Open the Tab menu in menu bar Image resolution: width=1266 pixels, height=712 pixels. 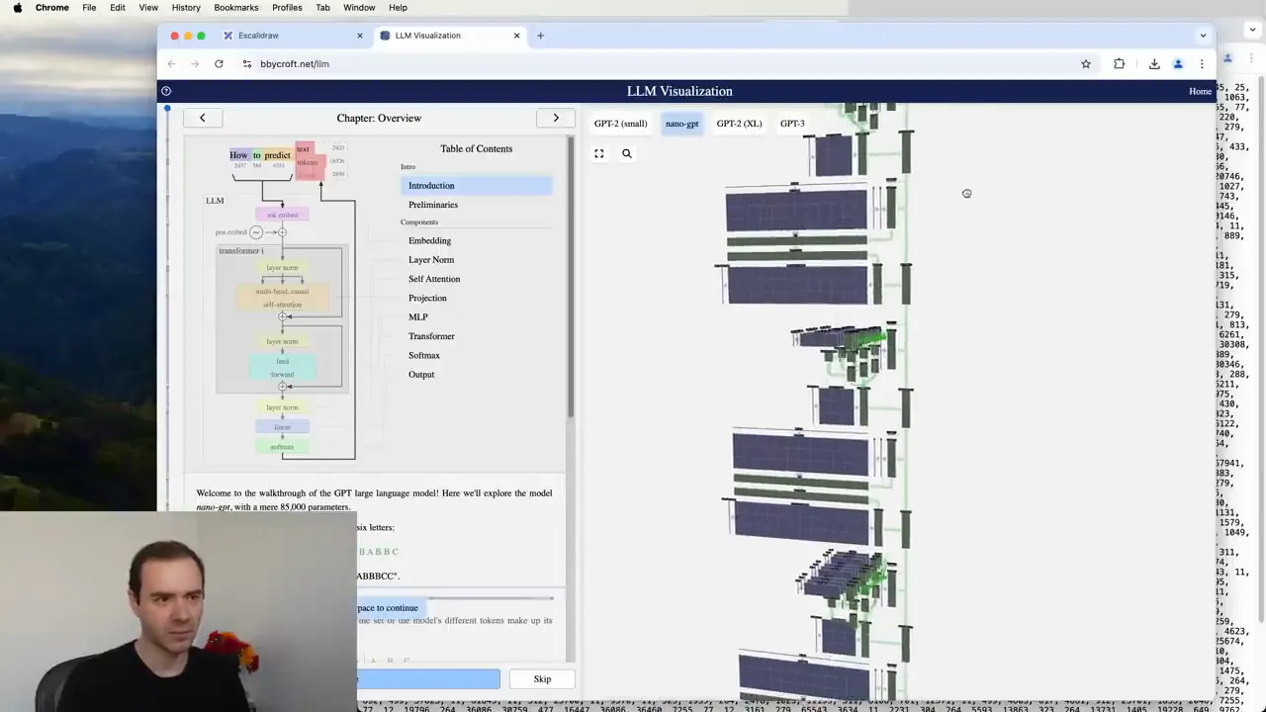pyautogui.click(x=322, y=7)
